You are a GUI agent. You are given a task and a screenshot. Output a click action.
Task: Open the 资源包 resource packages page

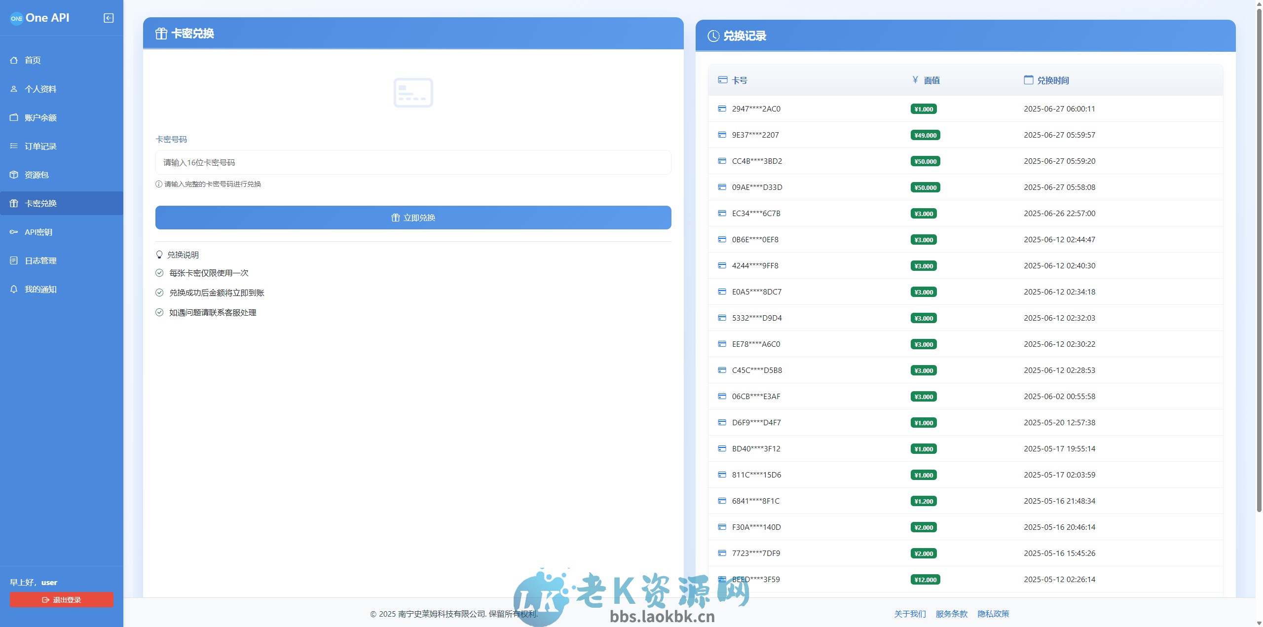(x=37, y=175)
